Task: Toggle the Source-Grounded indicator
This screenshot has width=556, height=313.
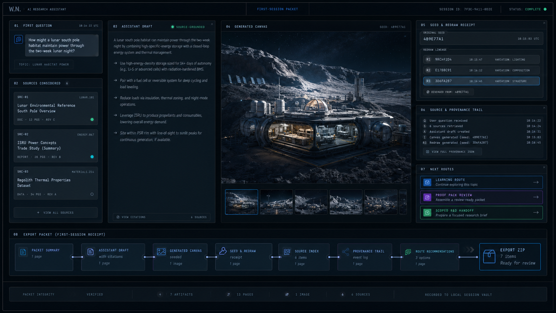Action: click(173, 27)
